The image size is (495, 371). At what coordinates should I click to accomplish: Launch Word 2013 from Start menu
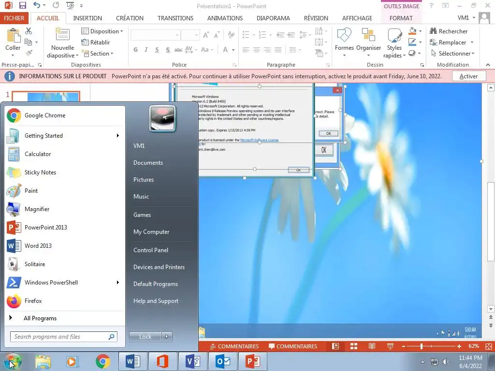tap(65, 245)
